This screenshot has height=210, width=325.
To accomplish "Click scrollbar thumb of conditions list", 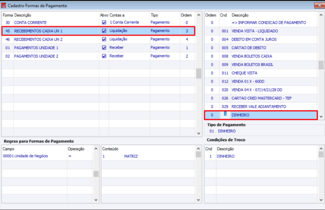I will [x=321, y=65].
